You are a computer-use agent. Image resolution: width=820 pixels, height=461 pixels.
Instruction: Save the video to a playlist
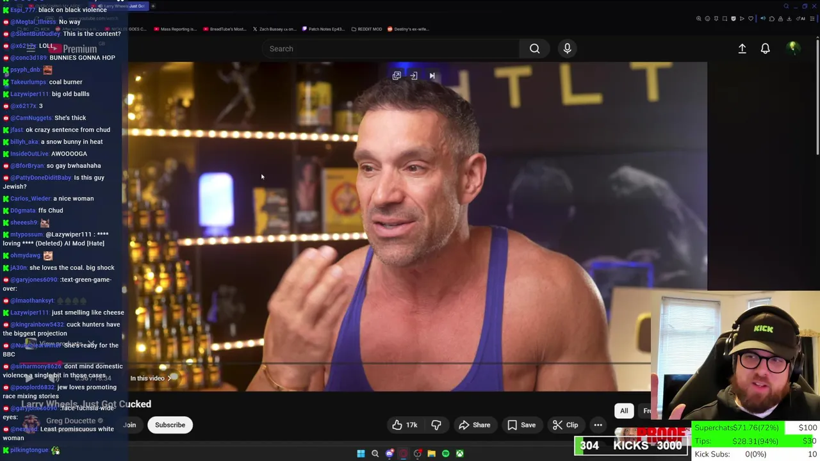point(521,425)
